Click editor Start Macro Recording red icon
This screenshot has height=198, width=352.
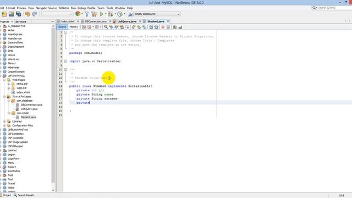(163, 27)
